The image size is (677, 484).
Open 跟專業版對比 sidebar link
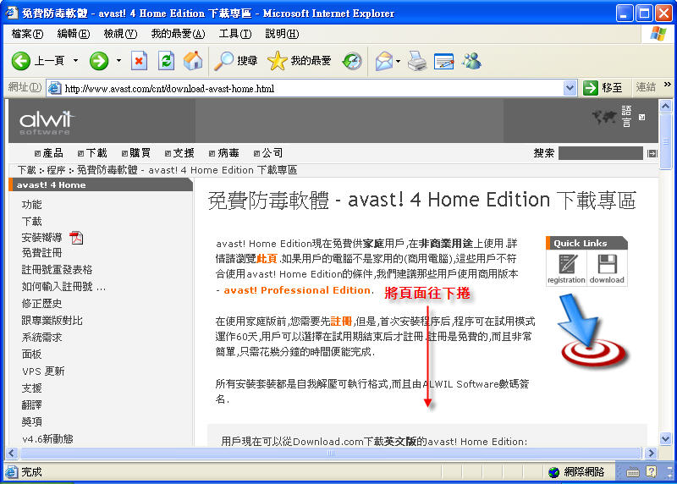pos(52,321)
